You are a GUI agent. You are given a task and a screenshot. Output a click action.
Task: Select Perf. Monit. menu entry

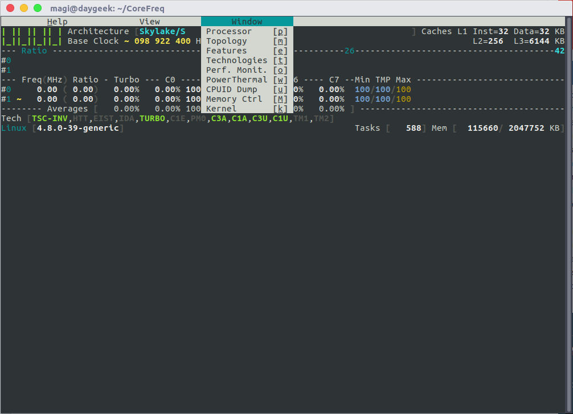(x=247, y=70)
